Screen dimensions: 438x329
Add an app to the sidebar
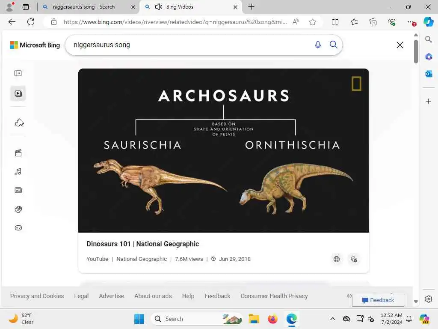429,101
